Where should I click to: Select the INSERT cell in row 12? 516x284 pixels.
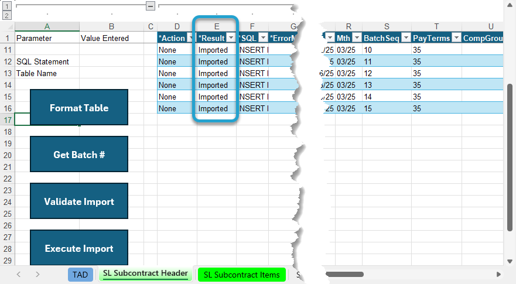(x=252, y=61)
